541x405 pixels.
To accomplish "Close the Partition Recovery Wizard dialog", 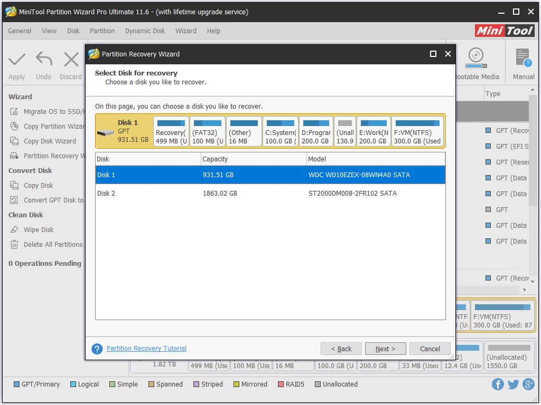I will pyautogui.click(x=448, y=54).
